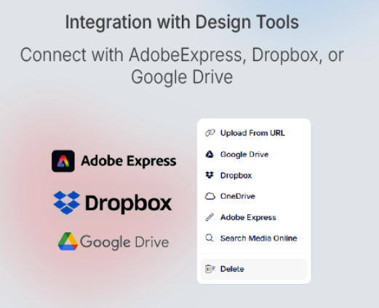
Task: Click the Adobe Express logo square
Action: click(x=63, y=161)
